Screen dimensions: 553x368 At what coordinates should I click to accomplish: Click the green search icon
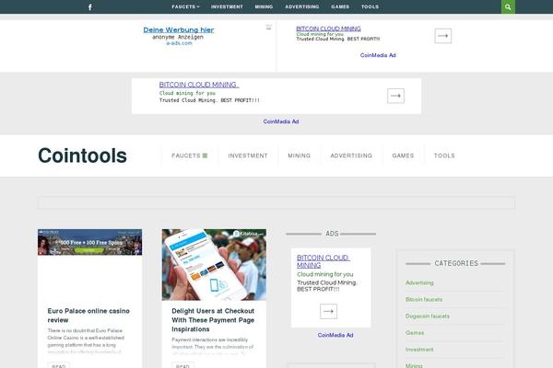coord(508,7)
